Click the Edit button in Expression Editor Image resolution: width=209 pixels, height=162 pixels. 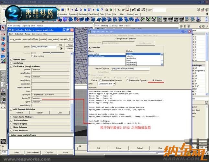[x=98, y=148]
